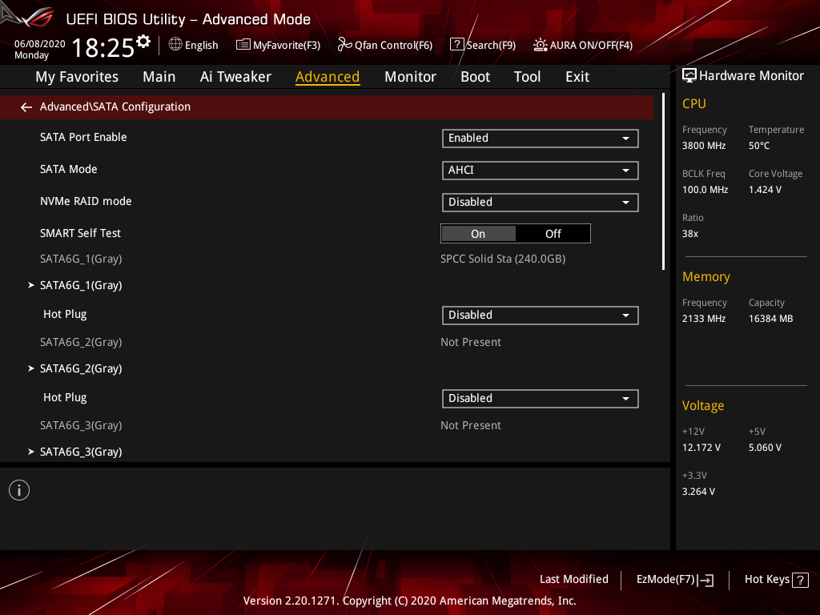
Task: Switch to the Main tab
Action: (x=159, y=77)
